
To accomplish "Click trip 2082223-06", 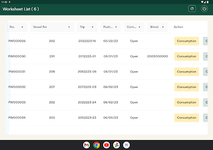I will pos(87,72).
